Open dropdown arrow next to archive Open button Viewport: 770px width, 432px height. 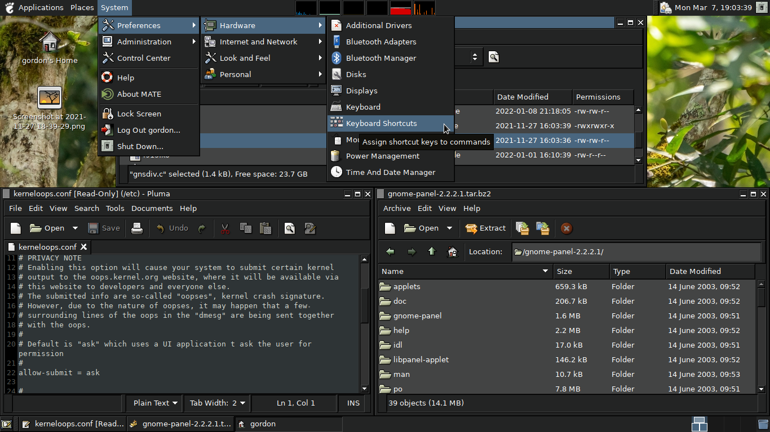pos(449,228)
